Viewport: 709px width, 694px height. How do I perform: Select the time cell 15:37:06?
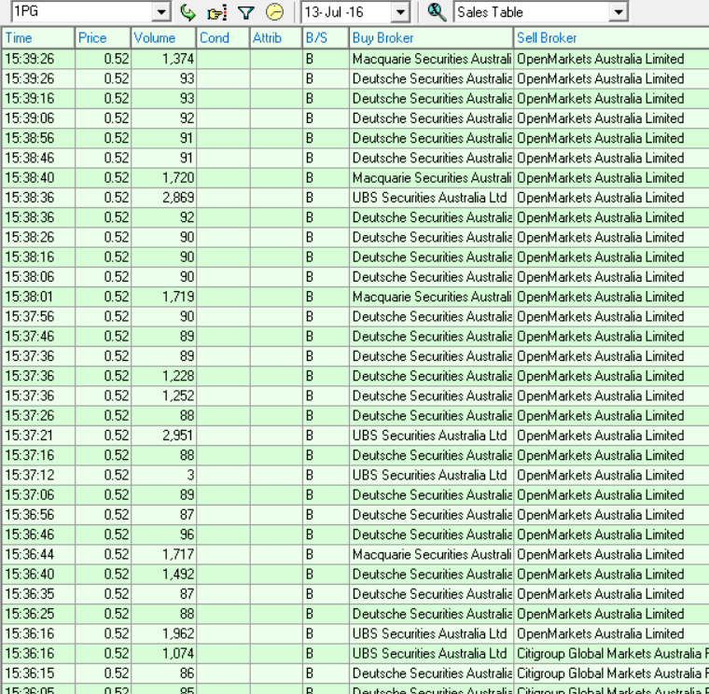point(38,495)
